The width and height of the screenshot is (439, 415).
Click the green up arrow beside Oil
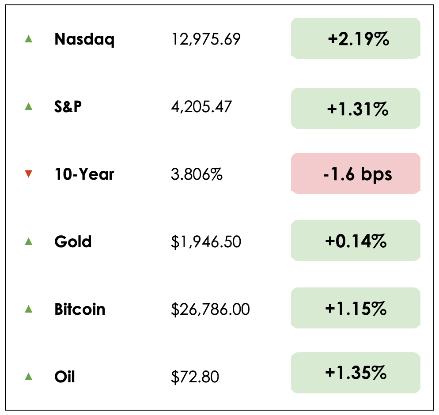coord(29,377)
